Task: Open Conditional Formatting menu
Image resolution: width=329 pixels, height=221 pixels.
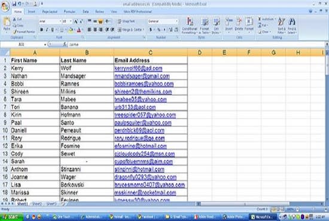Action: click(190, 26)
